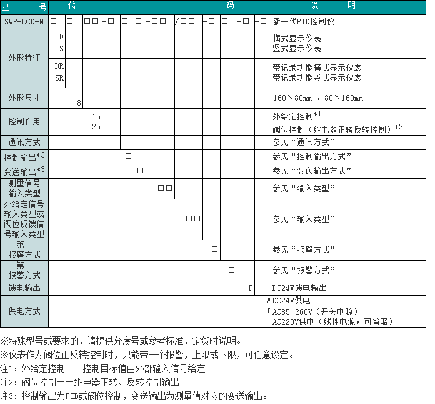The height and width of the screenshot is (404, 435).
Task: Click the SWP-LCD-N model cell
Action: tap(24, 22)
